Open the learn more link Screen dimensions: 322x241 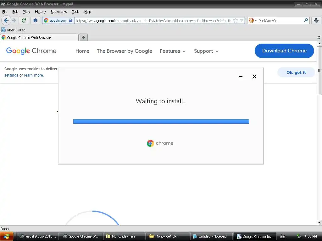[33, 75]
